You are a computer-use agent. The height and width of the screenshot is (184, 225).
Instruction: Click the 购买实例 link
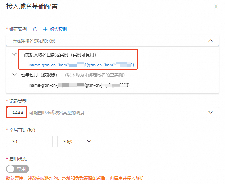click(x=58, y=29)
